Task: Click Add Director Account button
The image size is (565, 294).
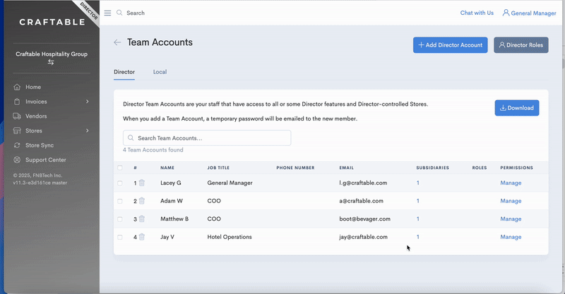Action: click(451, 45)
